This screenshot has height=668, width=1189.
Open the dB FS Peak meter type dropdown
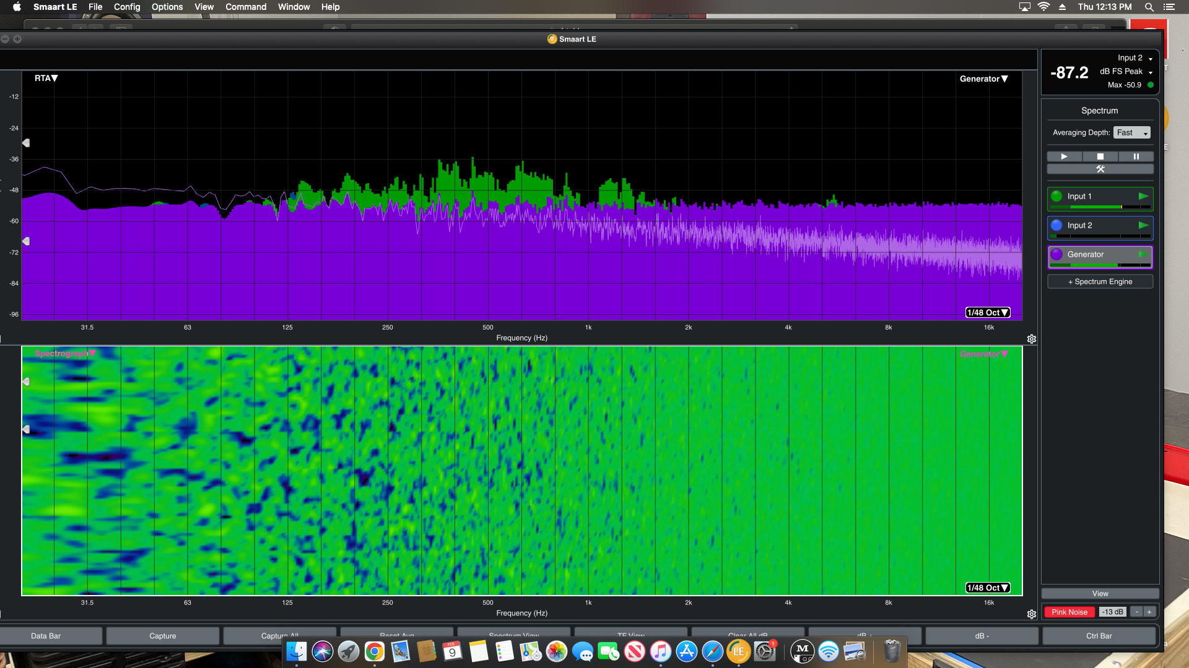[1126, 71]
